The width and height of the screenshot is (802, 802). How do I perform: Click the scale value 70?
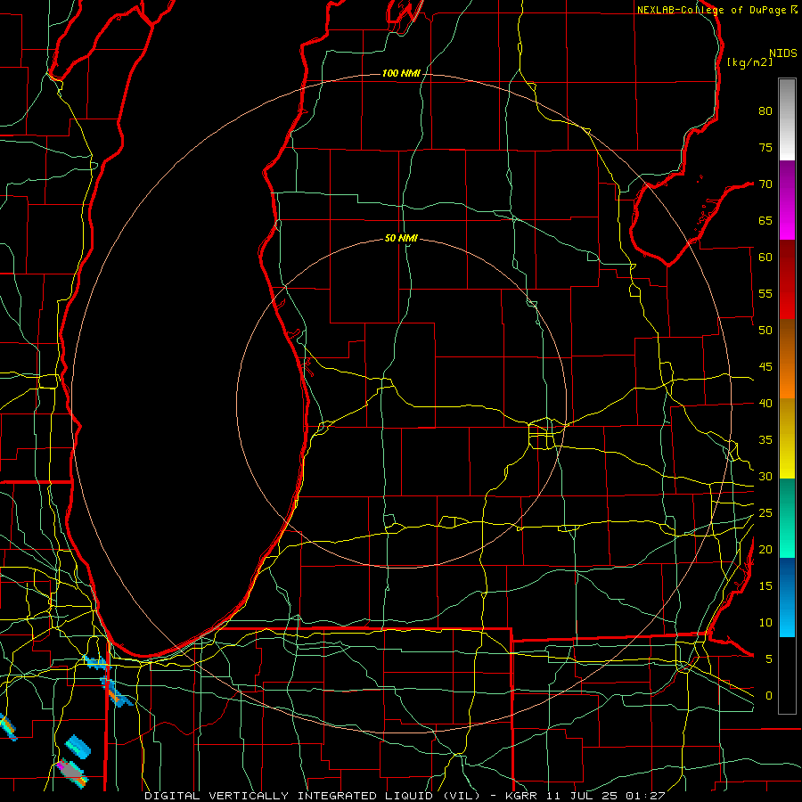click(x=765, y=184)
